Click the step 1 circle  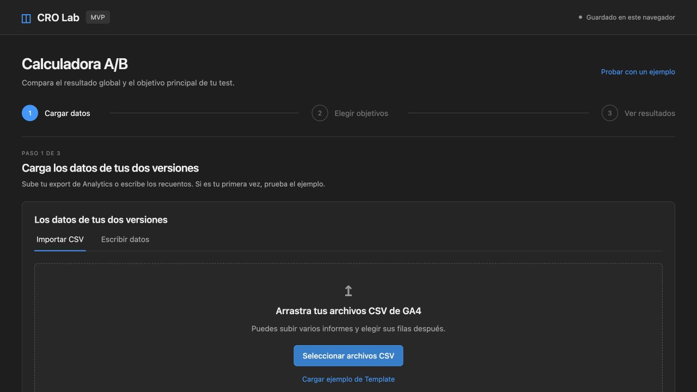pyautogui.click(x=30, y=113)
